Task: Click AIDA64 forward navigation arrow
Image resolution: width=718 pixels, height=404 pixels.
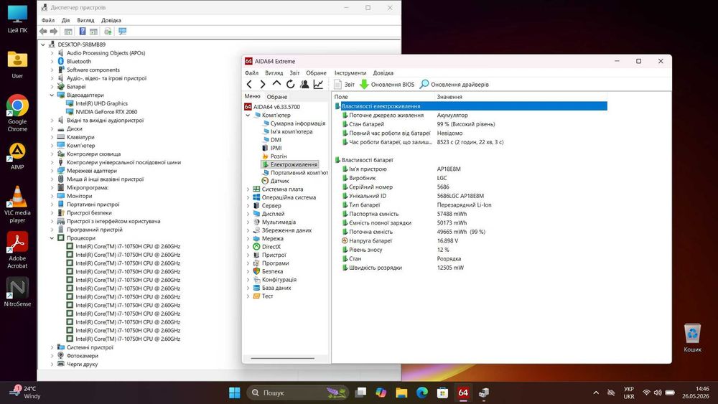Action: click(262, 84)
